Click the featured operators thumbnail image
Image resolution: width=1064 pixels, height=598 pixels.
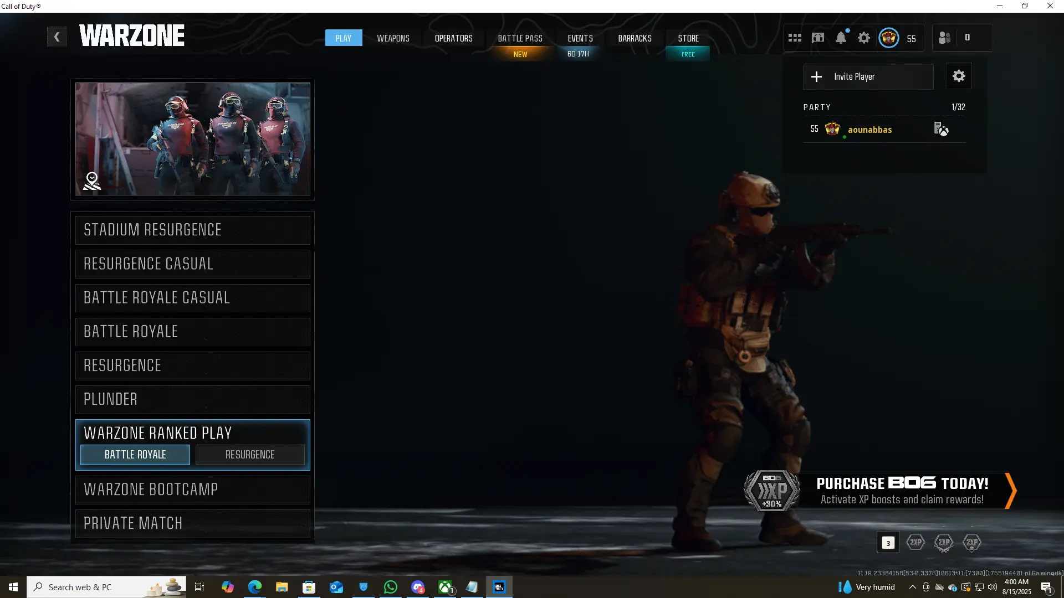coord(192,139)
